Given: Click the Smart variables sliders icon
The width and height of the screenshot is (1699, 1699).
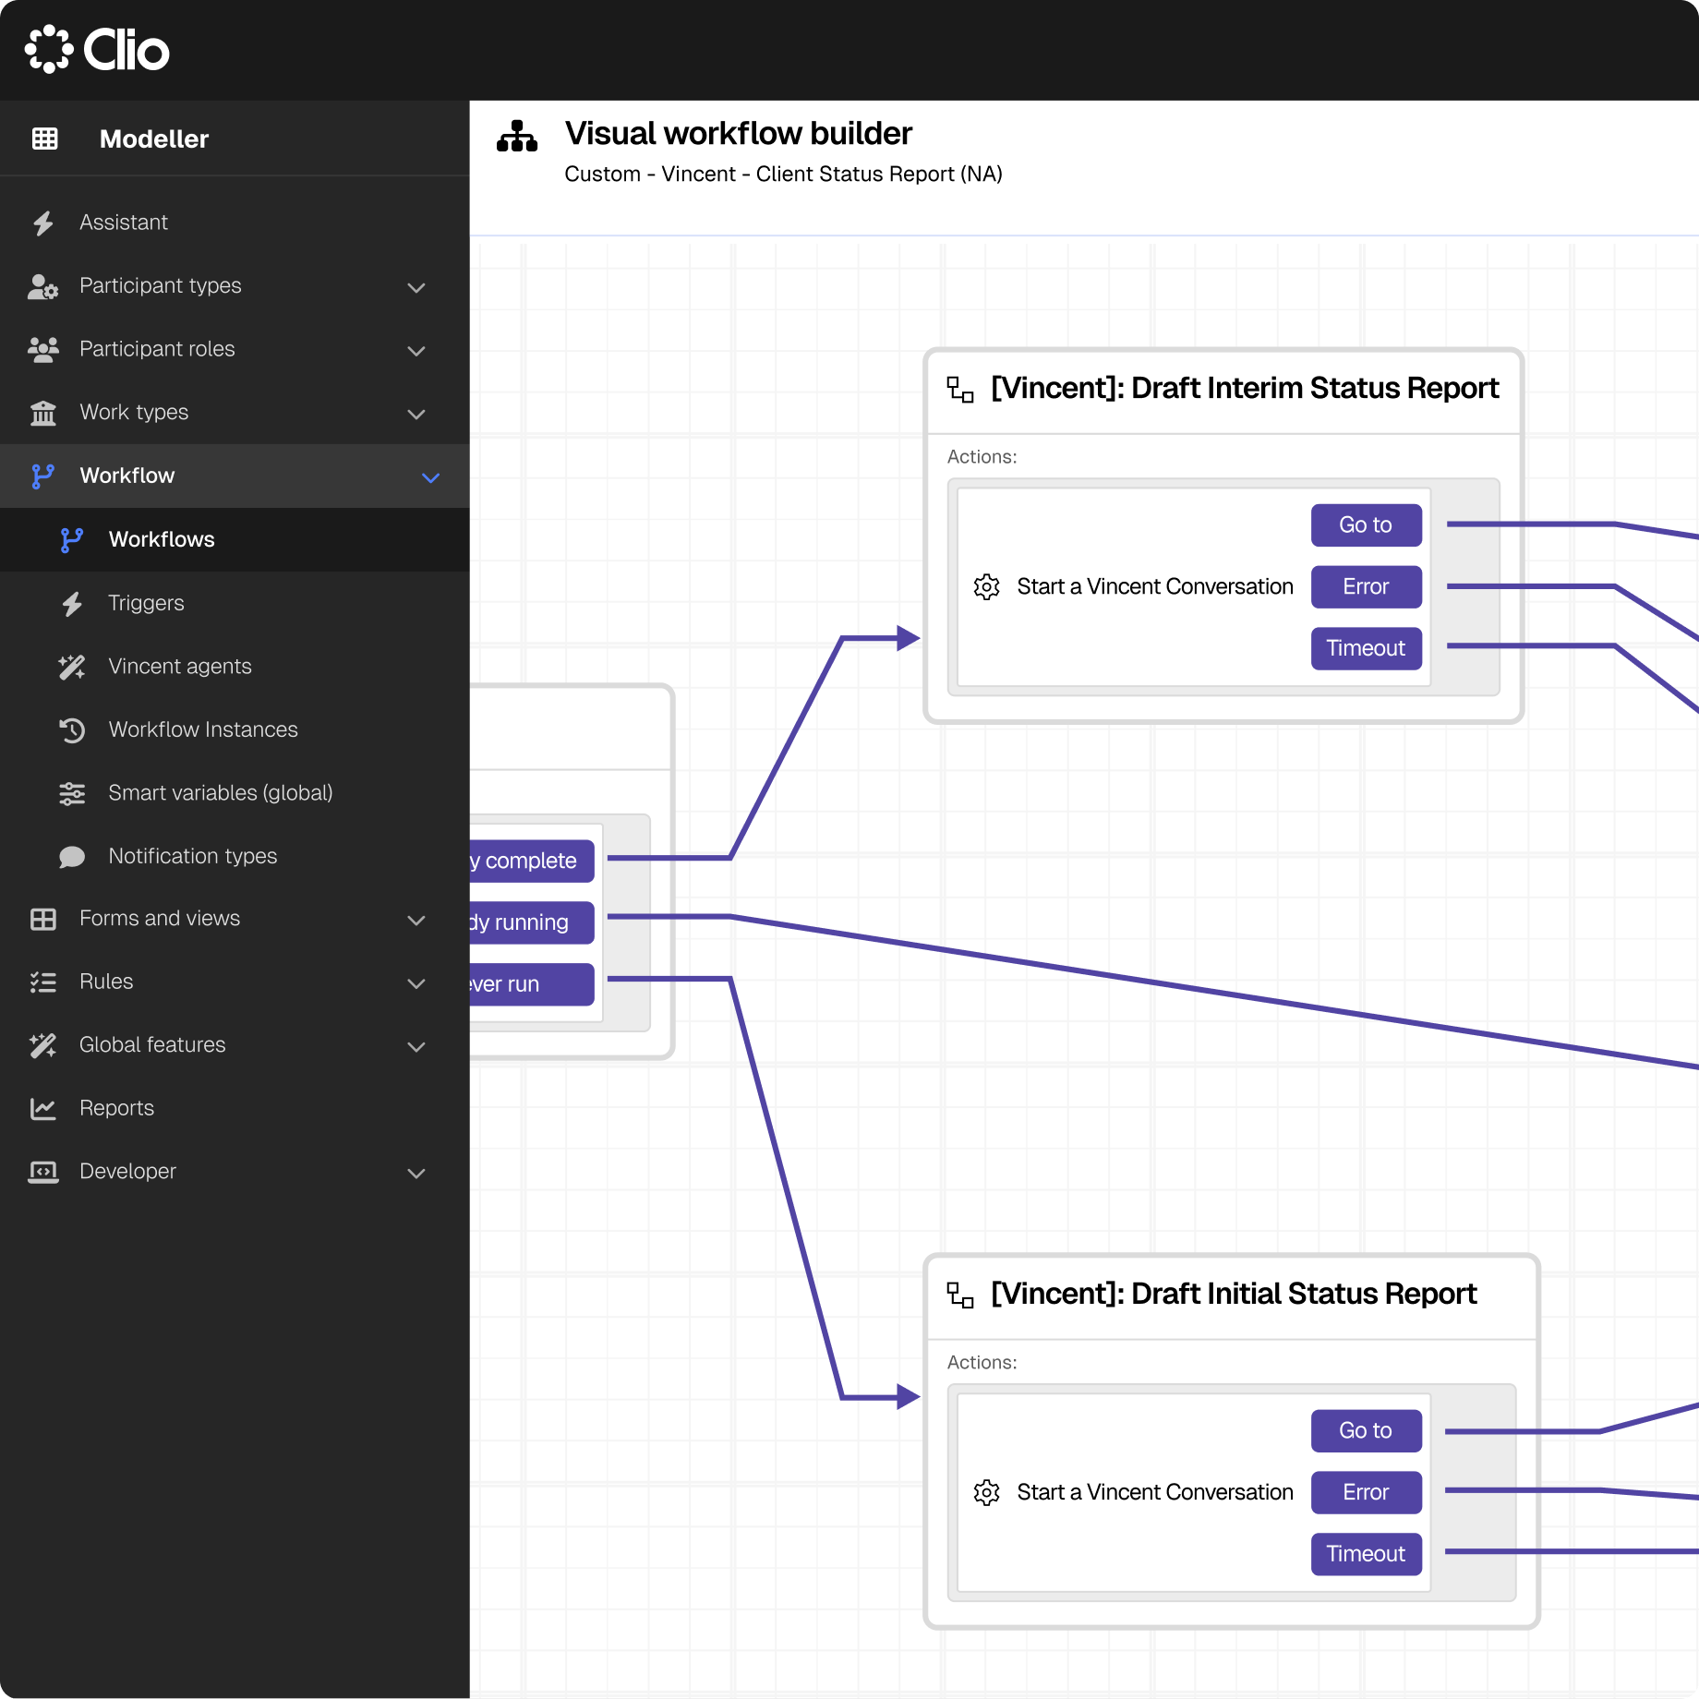Looking at the screenshot, I should click(x=72, y=793).
